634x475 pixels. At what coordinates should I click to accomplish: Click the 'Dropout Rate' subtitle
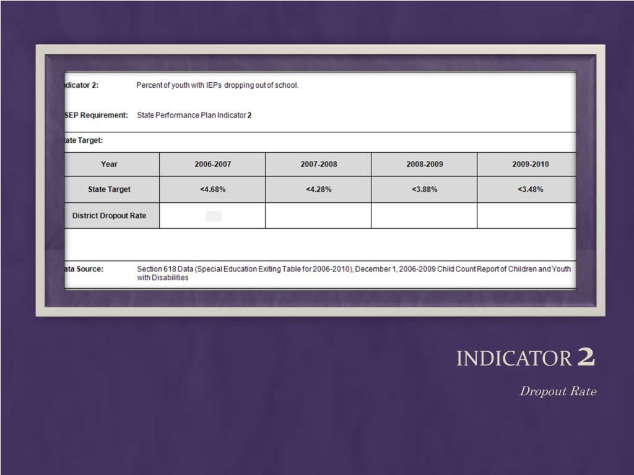558,391
